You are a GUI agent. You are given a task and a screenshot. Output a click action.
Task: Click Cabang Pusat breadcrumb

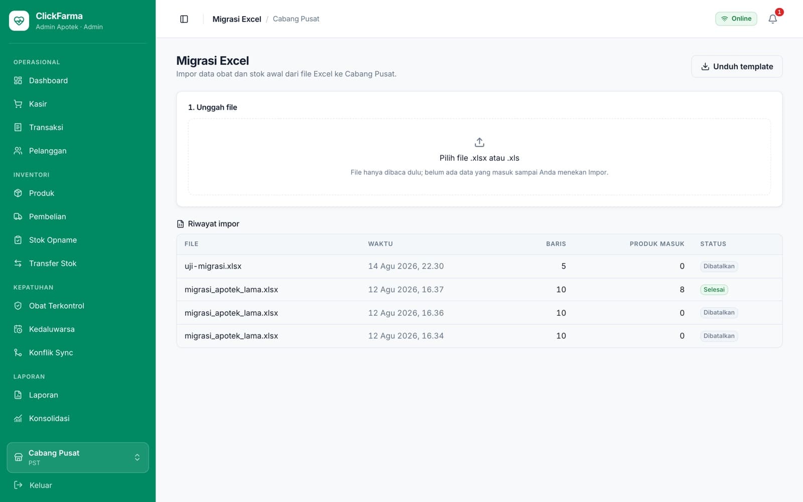pyautogui.click(x=296, y=19)
